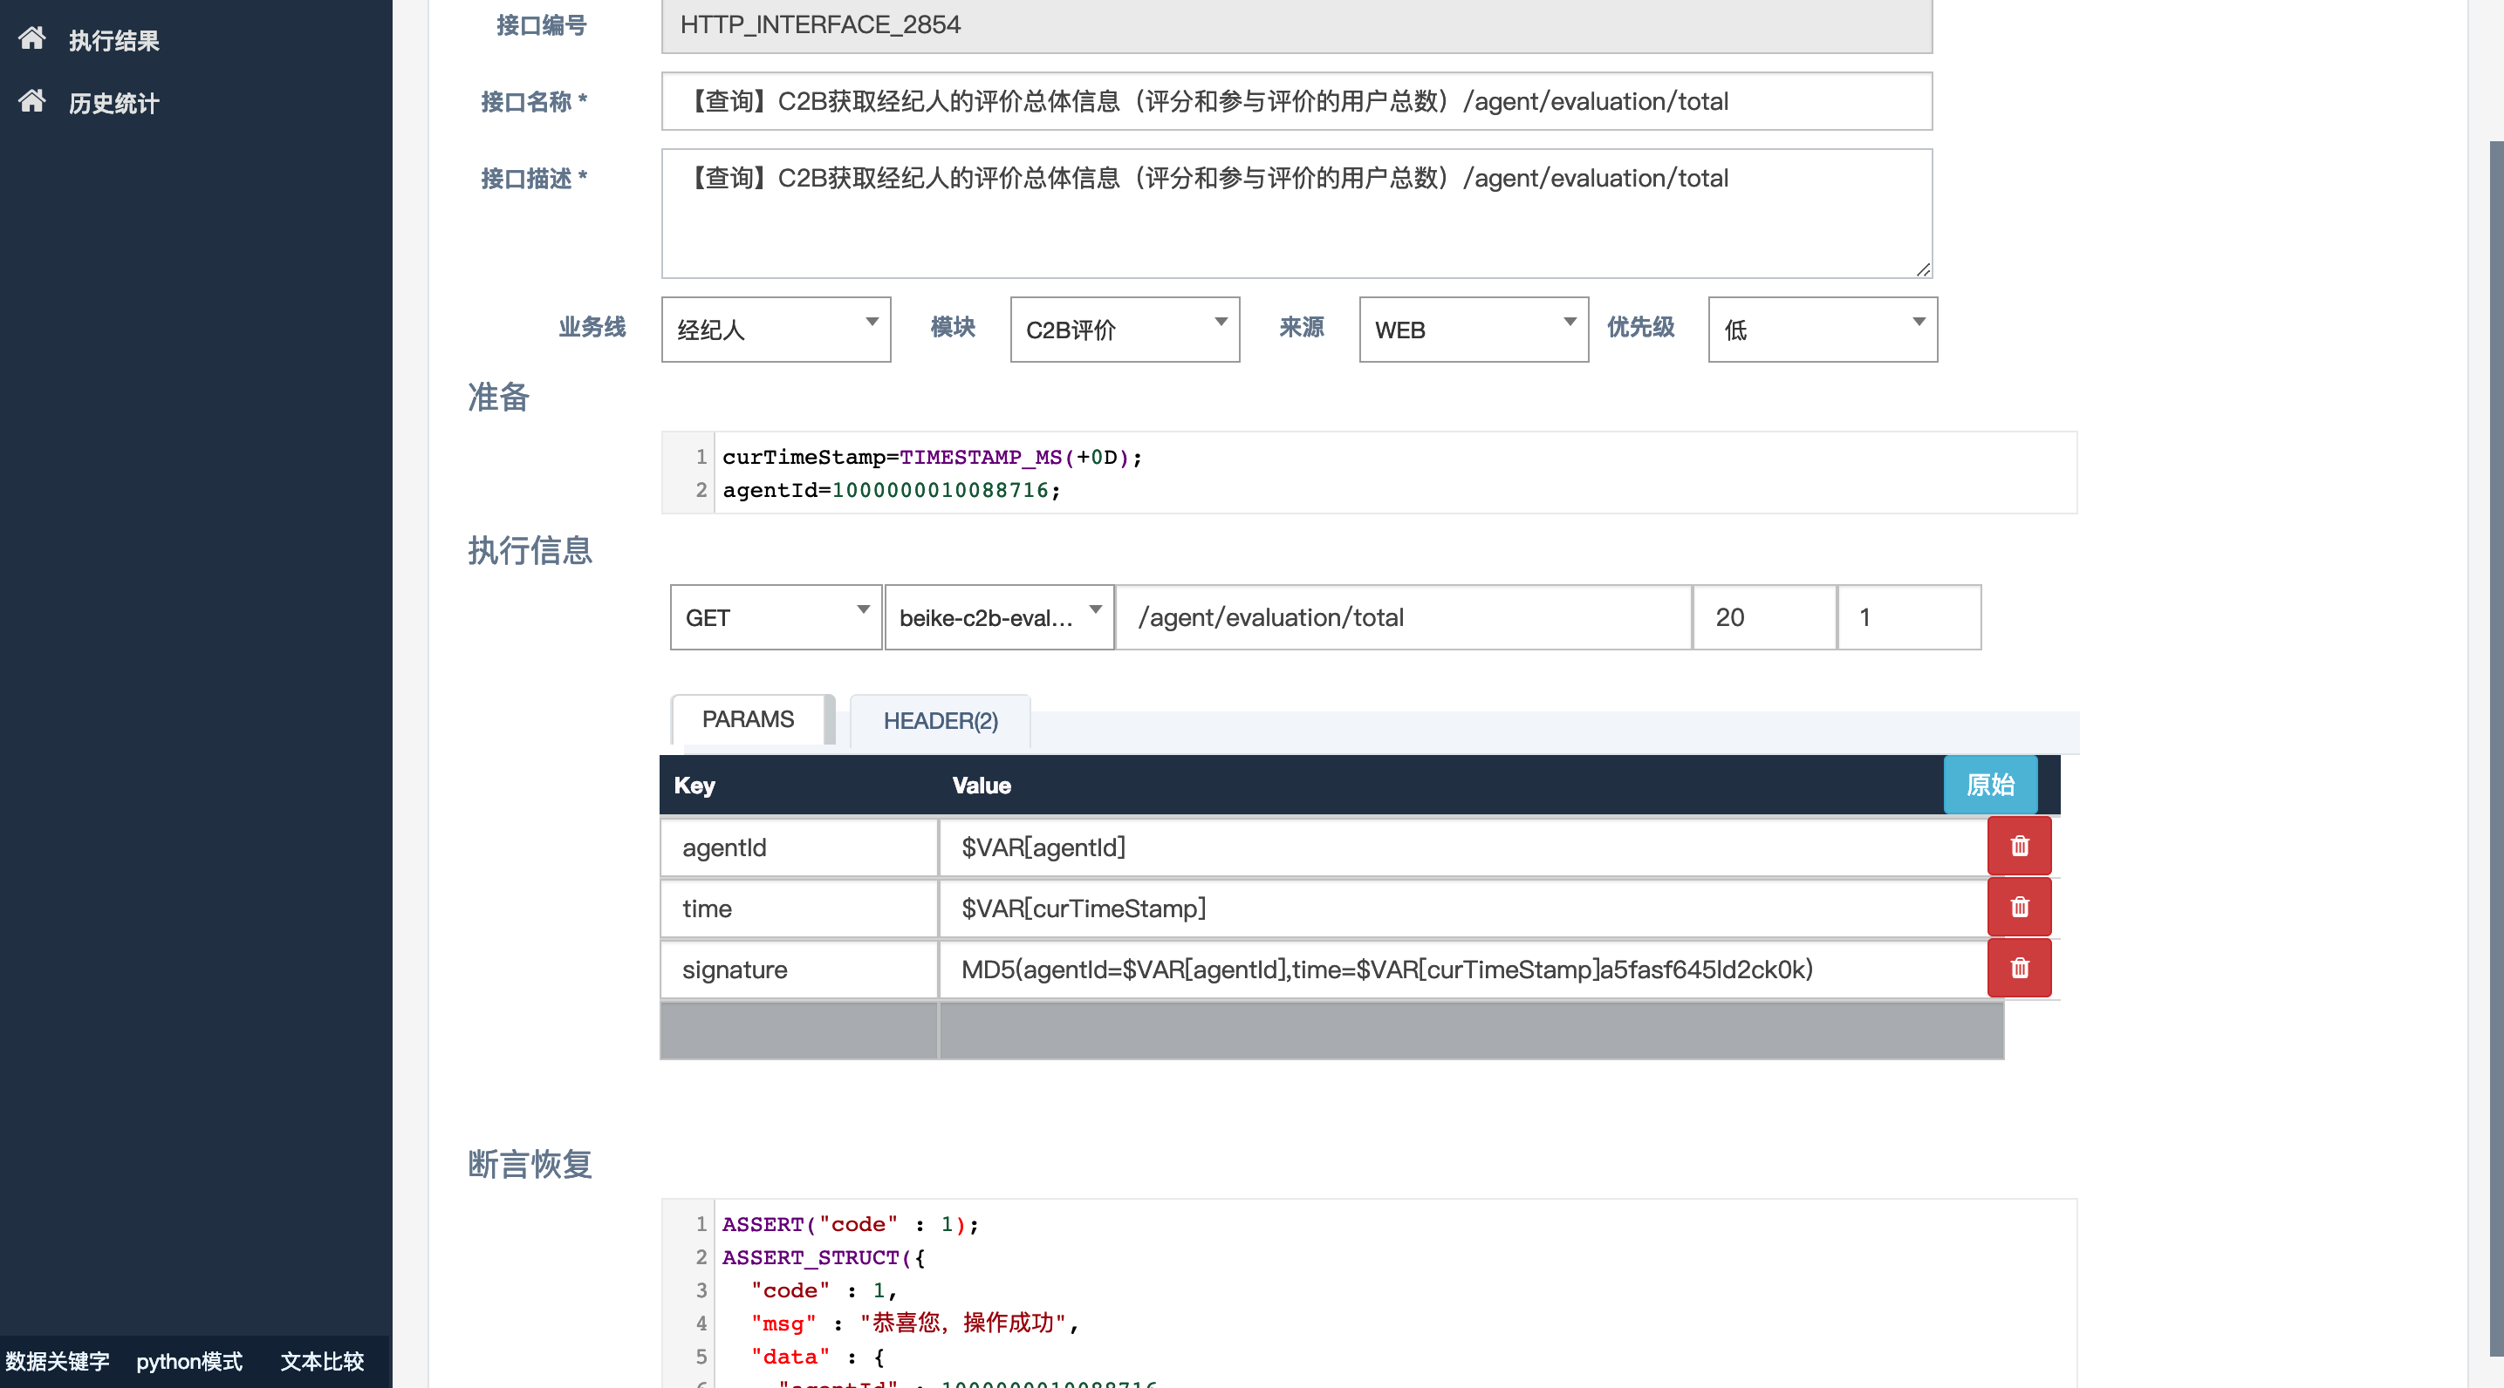Click the ASSERT("code" : 1) line

pyautogui.click(x=850, y=1224)
